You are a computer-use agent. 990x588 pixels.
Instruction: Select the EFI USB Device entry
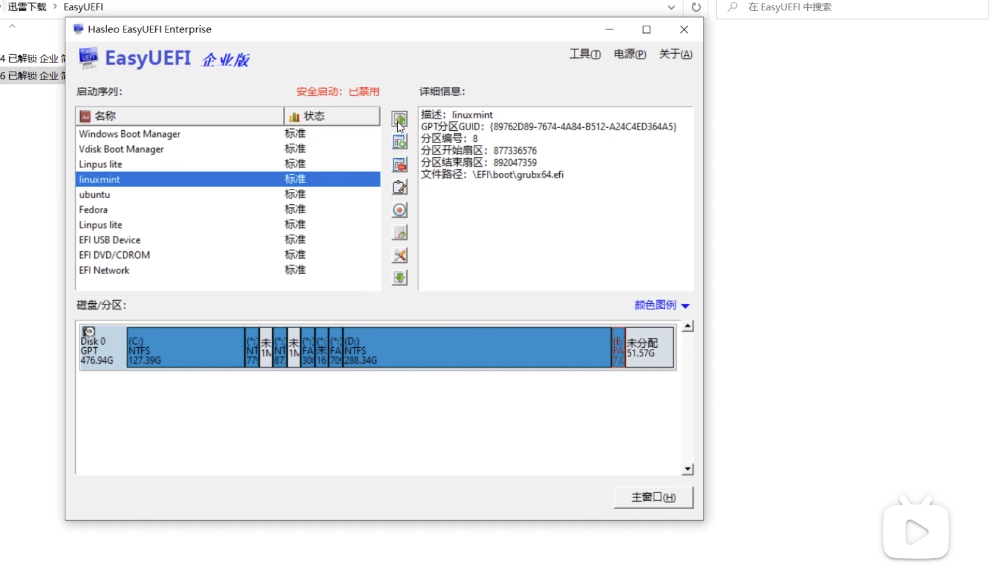pyautogui.click(x=228, y=240)
